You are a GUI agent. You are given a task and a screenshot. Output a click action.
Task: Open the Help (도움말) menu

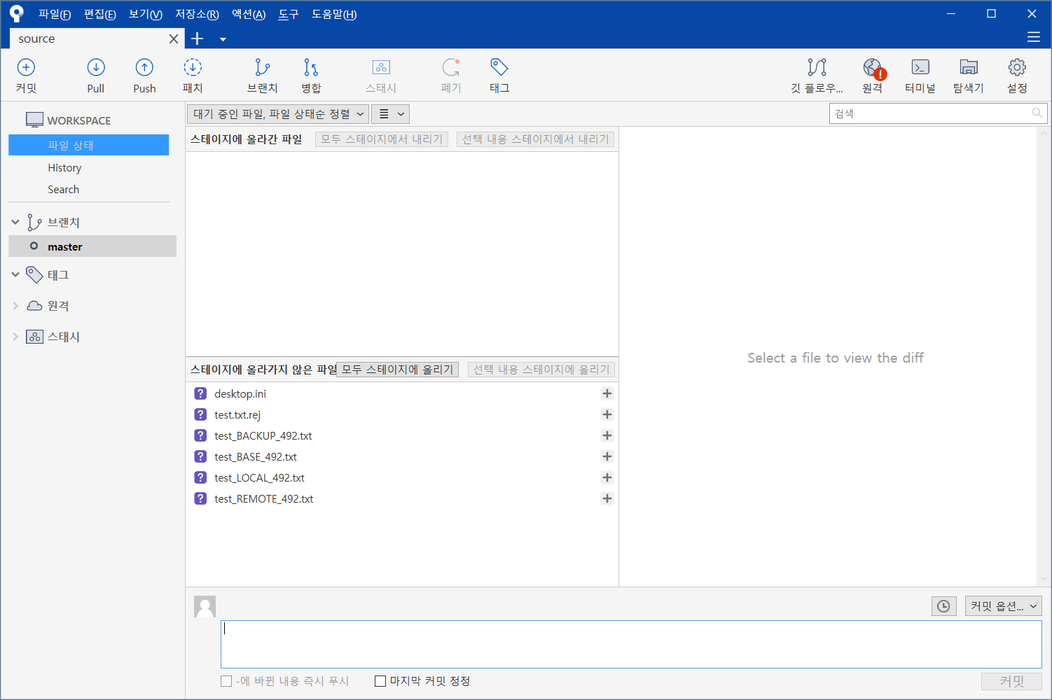click(334, 14)
